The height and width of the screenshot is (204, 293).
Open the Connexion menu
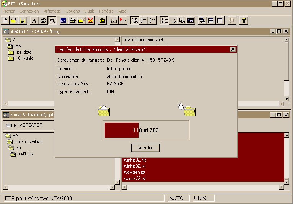(29, 11)
